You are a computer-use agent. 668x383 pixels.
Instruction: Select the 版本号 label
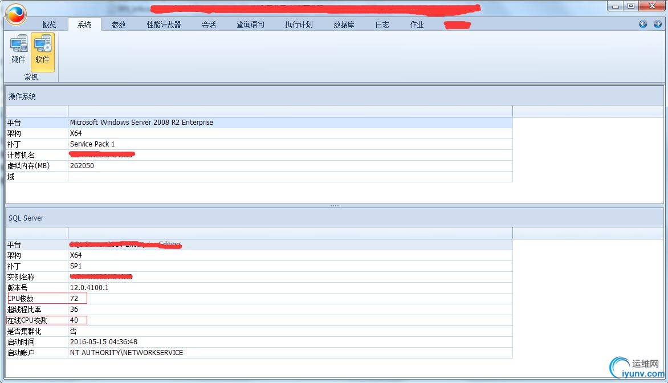(x=18, y=288)
